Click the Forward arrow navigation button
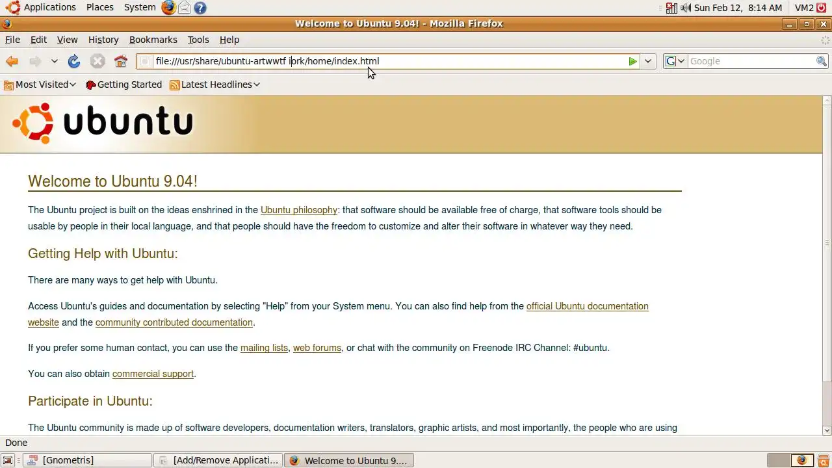 [x=35, y=61]
